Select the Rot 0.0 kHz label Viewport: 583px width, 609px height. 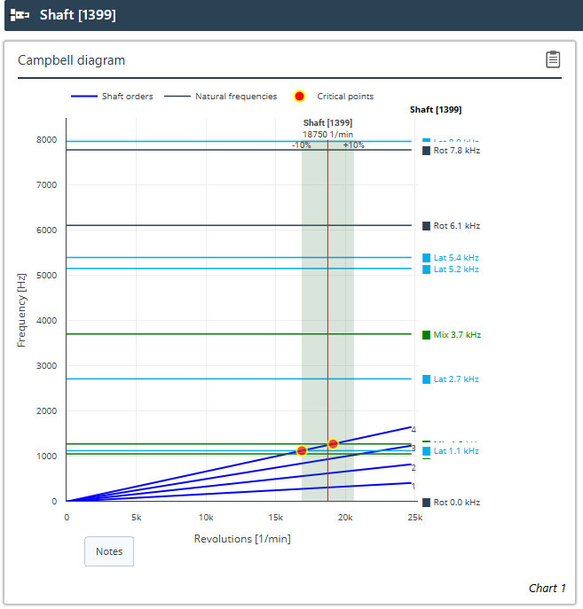tap(456, 503)
